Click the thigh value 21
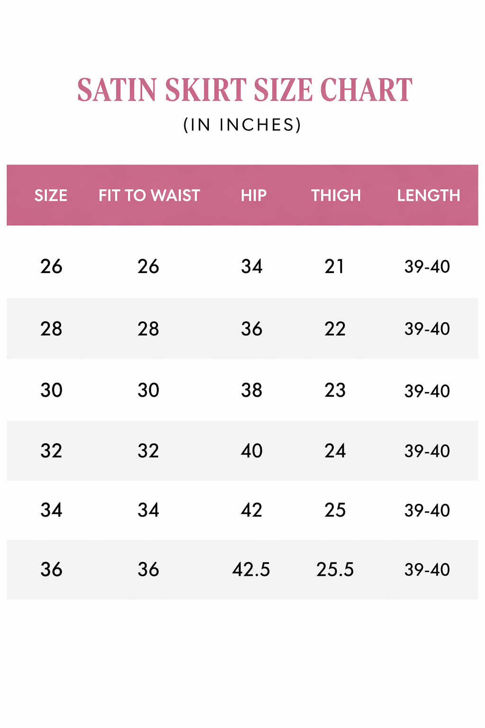Image resolution: width=485 pixels, height=728 pixels. pyautogui.click(x=334, y=266)
